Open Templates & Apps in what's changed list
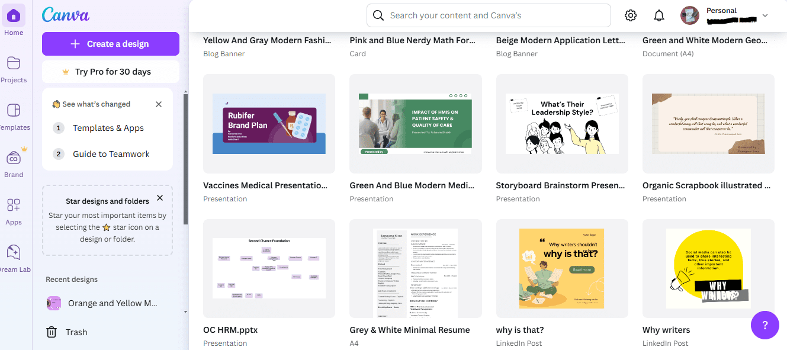This screenshot has height=350, width=787. (x=108, y=127)
